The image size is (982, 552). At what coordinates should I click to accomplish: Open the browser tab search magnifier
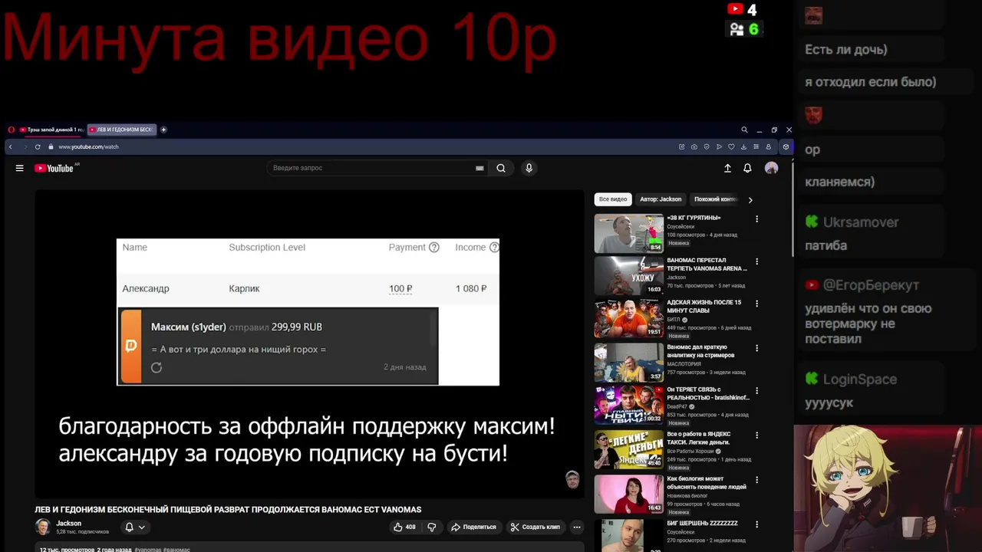744,130
